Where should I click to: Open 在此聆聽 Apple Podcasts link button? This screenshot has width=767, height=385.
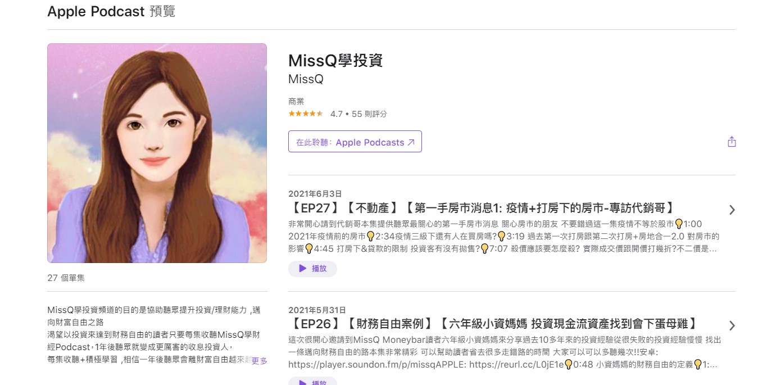pyautogui.click(x=355, y=142)
